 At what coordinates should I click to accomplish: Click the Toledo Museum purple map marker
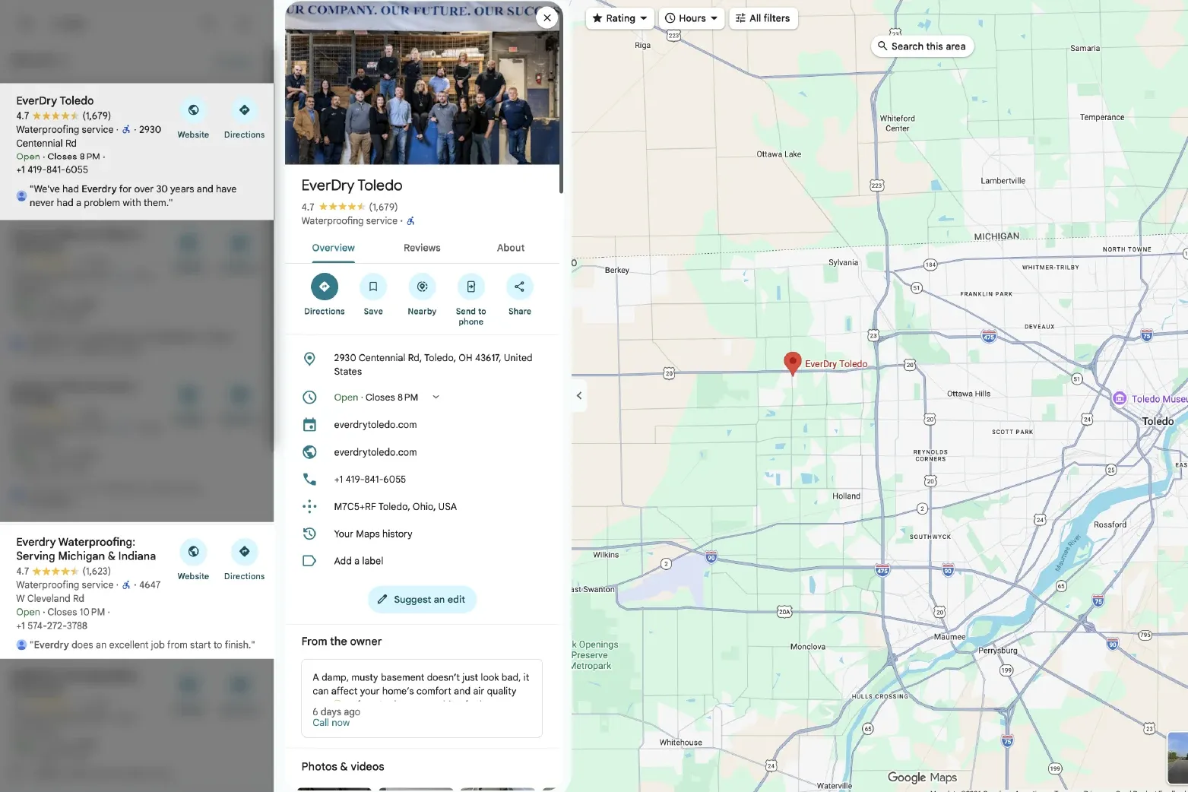(x=1119, y=398)
